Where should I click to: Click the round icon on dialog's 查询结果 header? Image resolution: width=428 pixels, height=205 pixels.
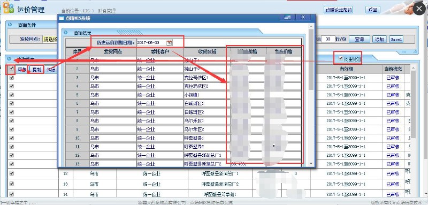point(65,32)
